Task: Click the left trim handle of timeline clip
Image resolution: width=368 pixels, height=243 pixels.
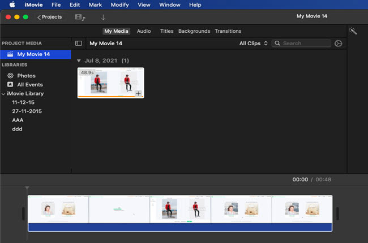Action: pyautogui.click(x=23, y=214)
